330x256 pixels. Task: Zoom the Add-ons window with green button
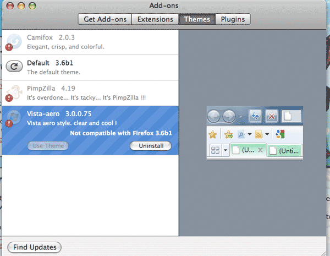32,6
